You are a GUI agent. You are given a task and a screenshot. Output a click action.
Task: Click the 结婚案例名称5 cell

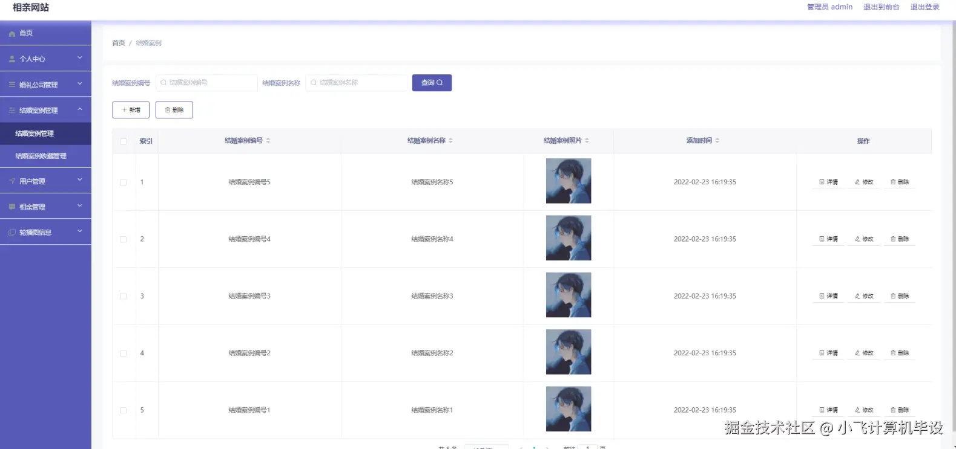(x=432, y=182)
